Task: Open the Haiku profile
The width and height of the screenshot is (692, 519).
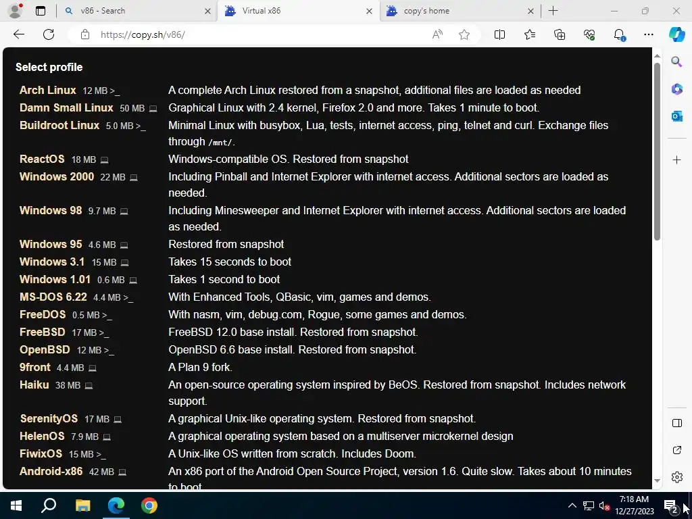Action: pos(34,385)
